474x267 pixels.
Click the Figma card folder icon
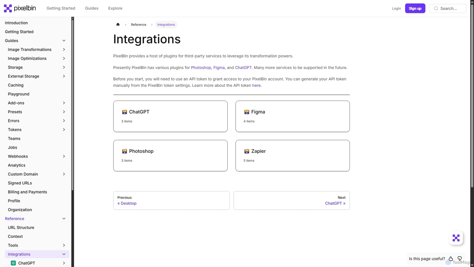coord(247,112)
